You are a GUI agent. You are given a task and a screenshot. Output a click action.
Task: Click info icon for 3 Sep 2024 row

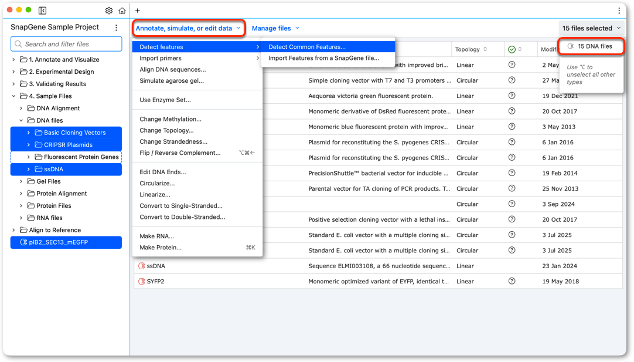(512, 204)
